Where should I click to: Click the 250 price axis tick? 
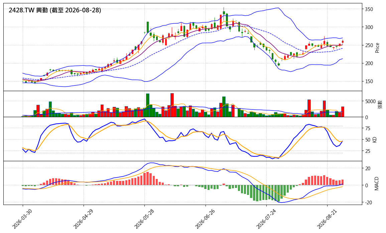point(369,45)
